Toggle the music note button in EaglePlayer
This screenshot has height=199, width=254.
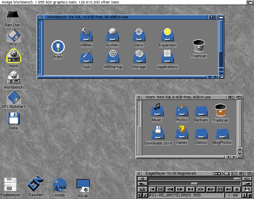(145, 195)
